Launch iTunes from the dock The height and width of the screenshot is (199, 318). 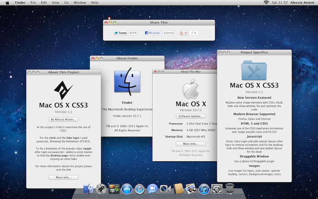point(204,189)
